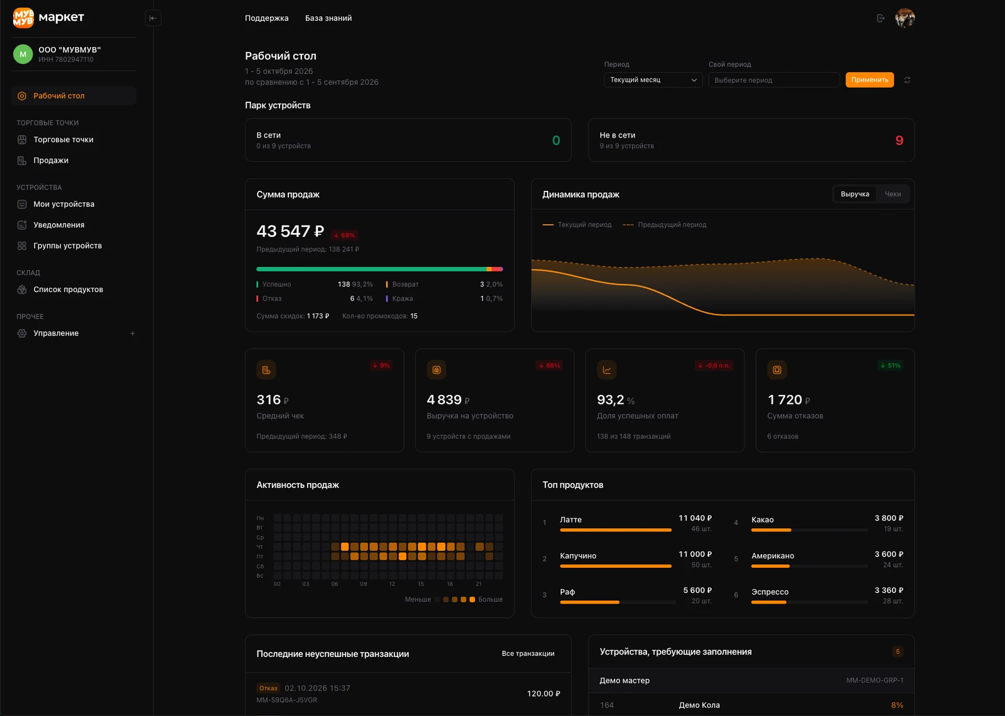Click the Демо мастер group row
Viewport: 1005px width, 716px height.
[x=751, y=681]
